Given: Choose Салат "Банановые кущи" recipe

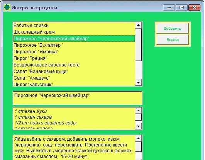Looking at the screenshot, I should (74, 71).
